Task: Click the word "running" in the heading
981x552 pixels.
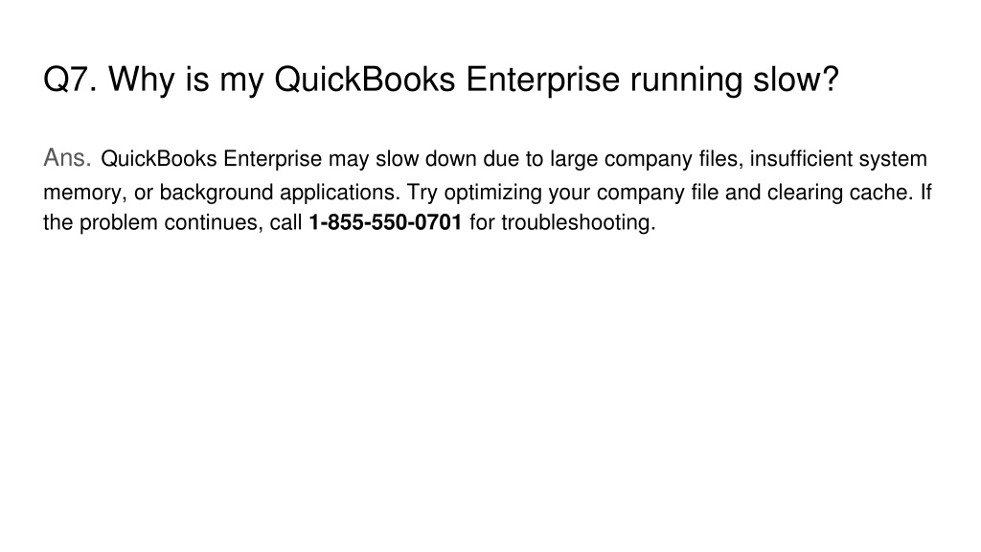Action: [686, 80]
